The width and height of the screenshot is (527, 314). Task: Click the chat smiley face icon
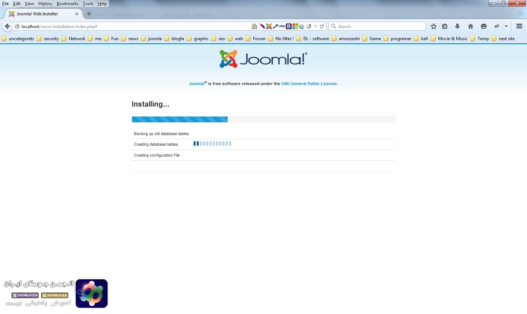point(484,26)
